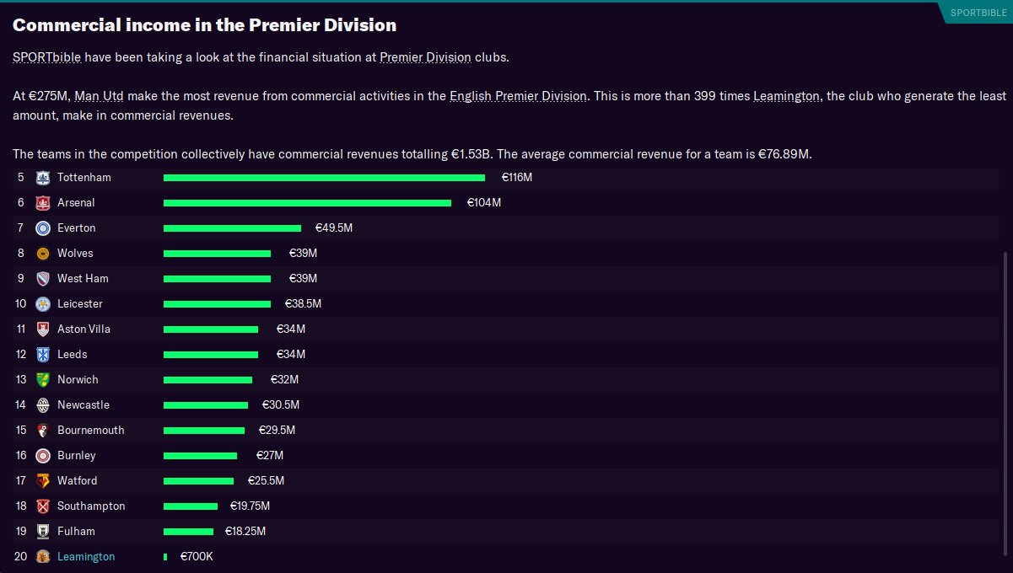Follow the English Premier Division link
This screenshot has width=1013, height=573.
point(518,96)
